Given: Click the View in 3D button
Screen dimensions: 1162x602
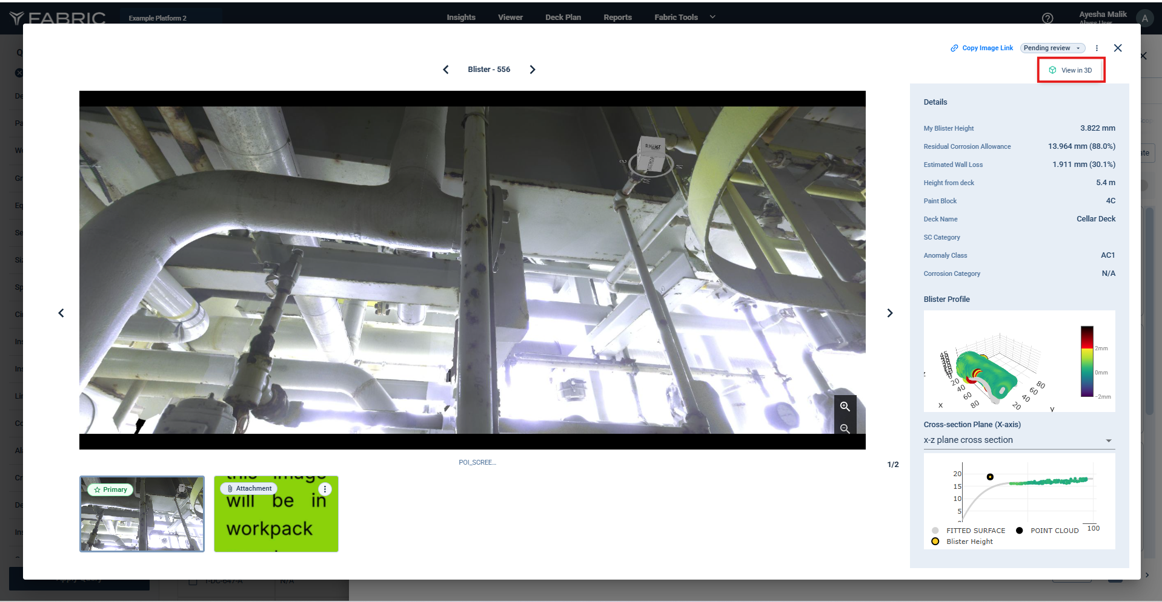Looking at the screenshot, I should [1071, 70].
